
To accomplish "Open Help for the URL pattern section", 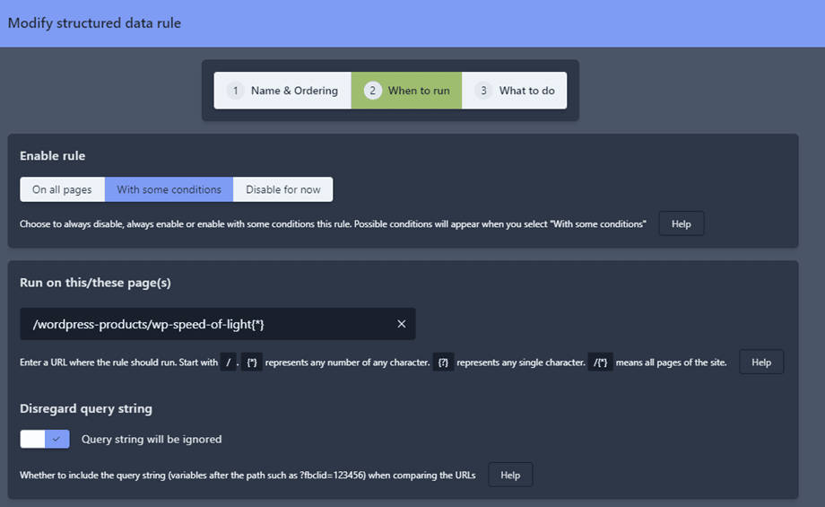I will tap(760, 362).
